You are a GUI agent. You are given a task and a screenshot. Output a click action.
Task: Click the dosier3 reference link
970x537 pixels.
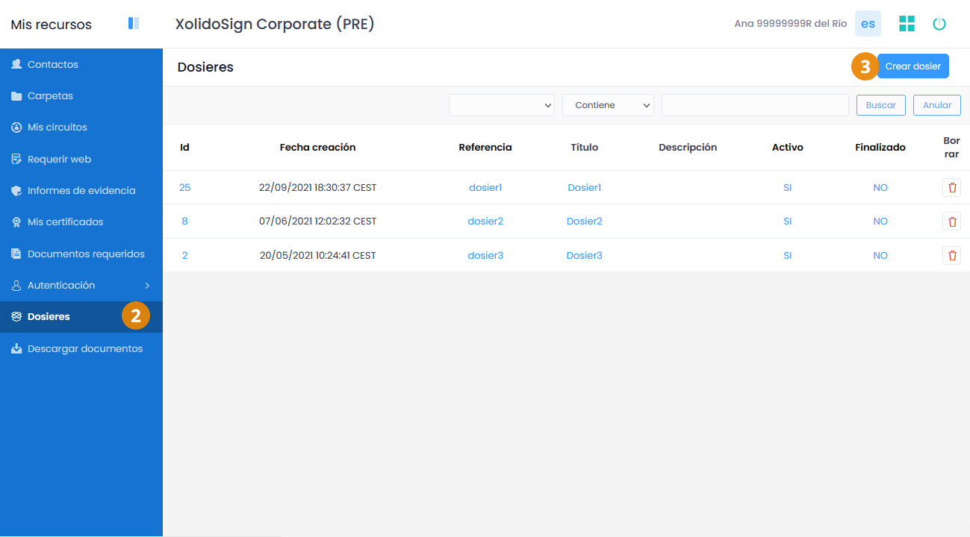click(x=485, y=255)
